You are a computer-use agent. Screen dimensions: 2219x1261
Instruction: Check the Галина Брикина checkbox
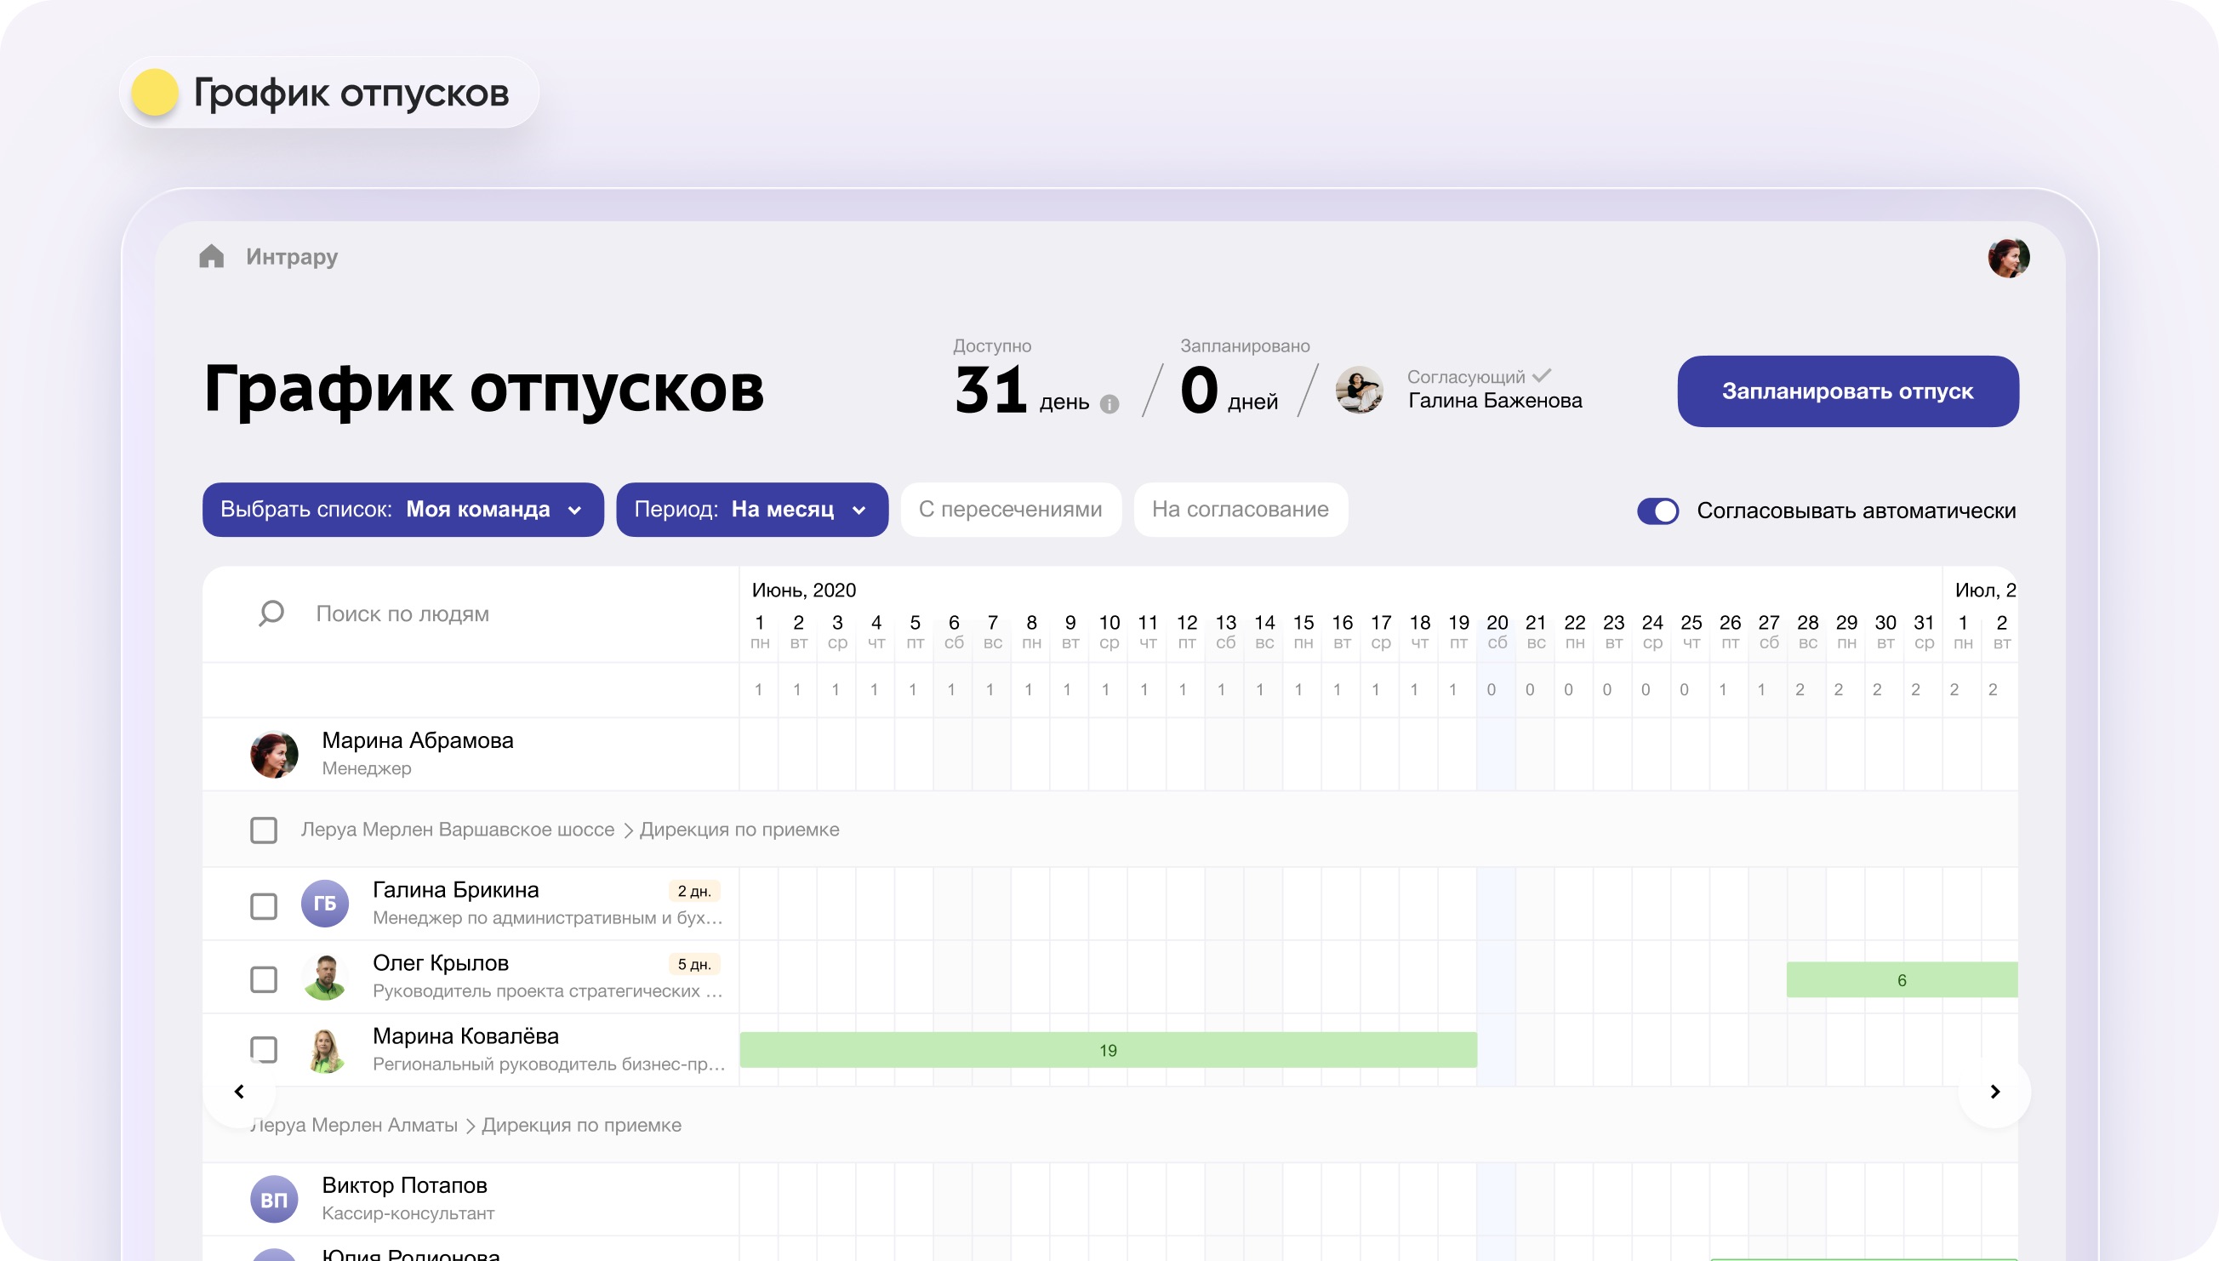click(263, 906)
